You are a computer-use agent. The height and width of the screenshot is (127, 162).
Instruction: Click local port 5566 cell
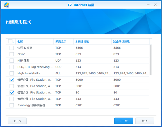tap(79, 48)
